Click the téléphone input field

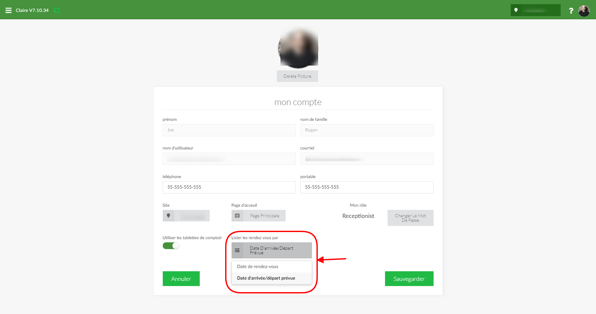click(x=229, y=187)
